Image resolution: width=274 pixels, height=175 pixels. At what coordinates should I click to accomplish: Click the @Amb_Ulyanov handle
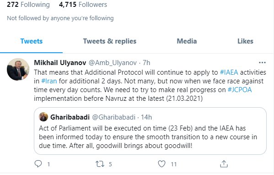click(113, 63)
